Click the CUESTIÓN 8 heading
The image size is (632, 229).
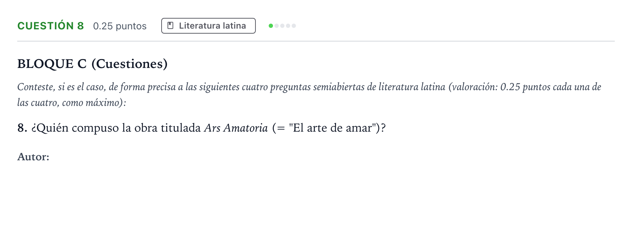tap(51, 26)
